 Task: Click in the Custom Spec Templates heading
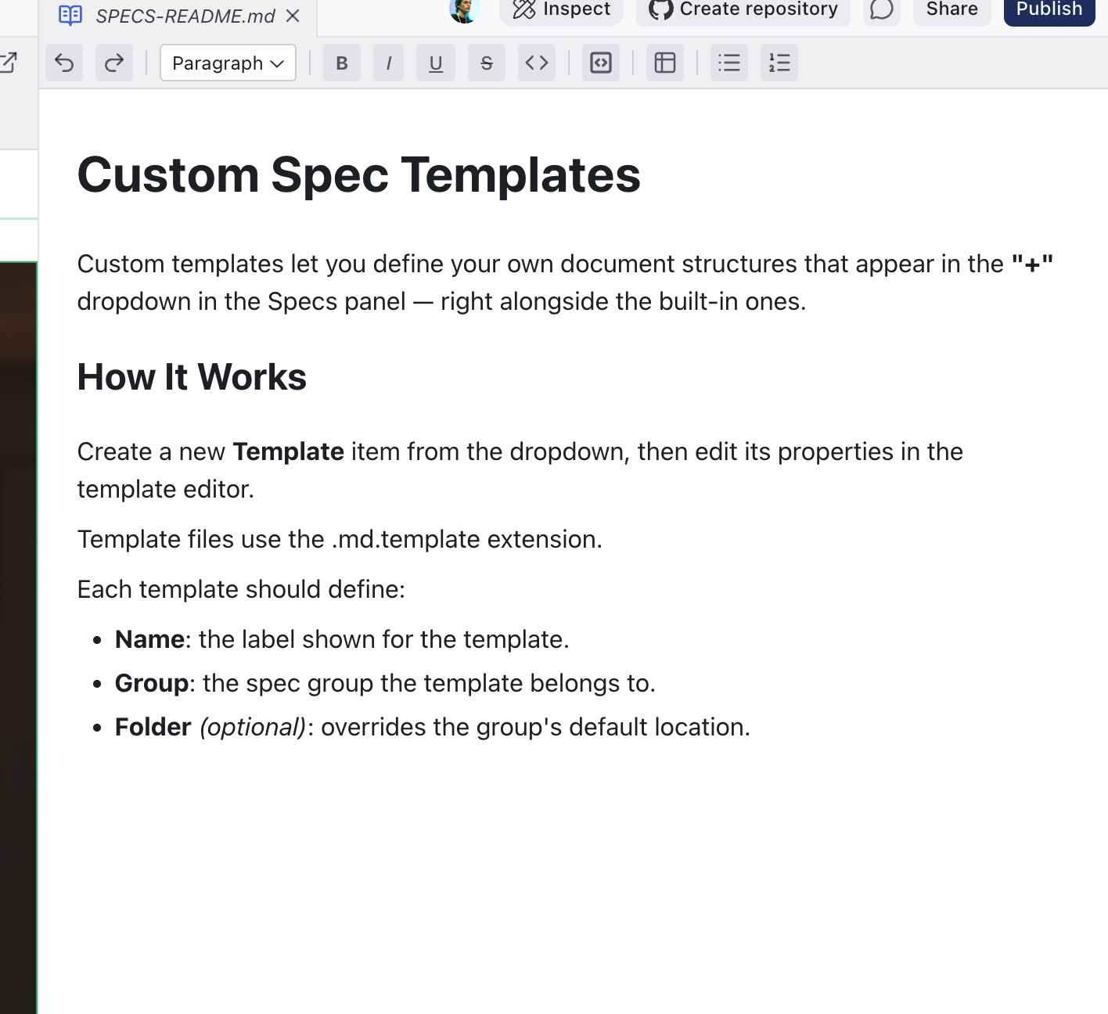pos(358,174)
